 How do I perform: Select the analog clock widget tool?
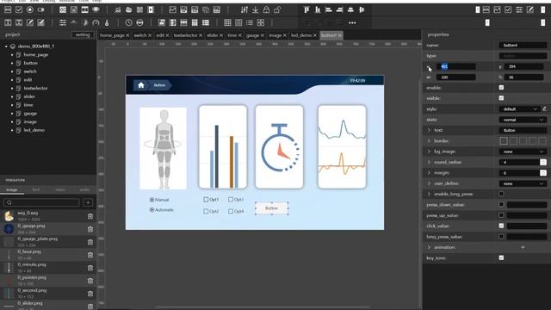click(128, 23)
